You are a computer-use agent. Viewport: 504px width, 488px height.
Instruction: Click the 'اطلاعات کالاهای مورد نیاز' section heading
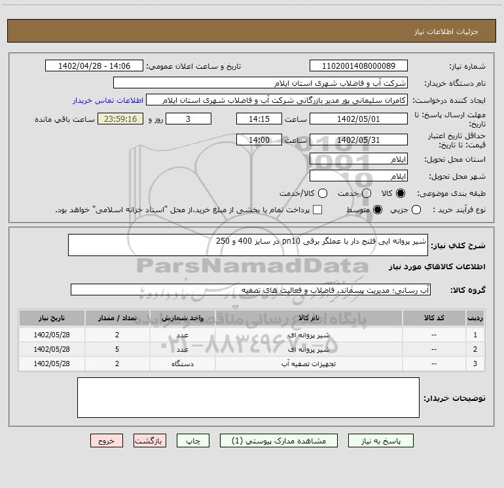[437, 267]
